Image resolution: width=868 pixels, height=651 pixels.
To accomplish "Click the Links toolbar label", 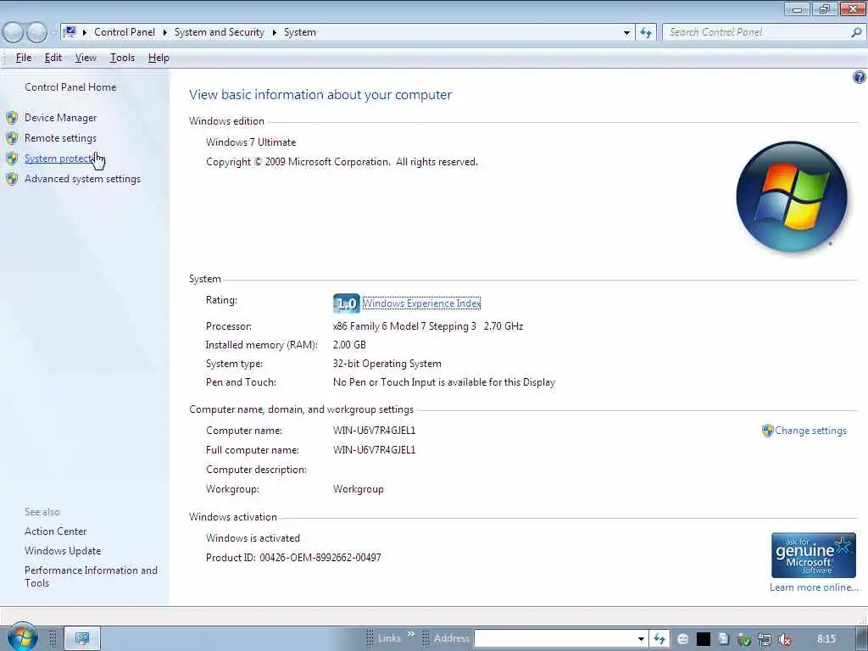I will [x=389, y=638].
